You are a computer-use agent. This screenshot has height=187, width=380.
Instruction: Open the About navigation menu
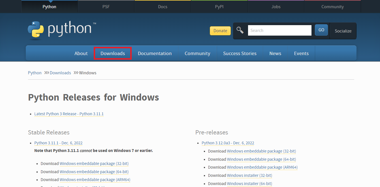pyautogui.click(x=81, y=53)
